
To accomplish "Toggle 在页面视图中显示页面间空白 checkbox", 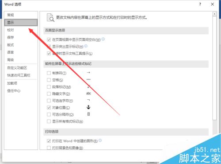I will pos(49,39).
